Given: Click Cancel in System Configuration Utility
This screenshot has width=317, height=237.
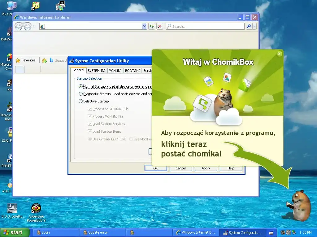Looking at the screenshot, I should [x=180, y=168].
